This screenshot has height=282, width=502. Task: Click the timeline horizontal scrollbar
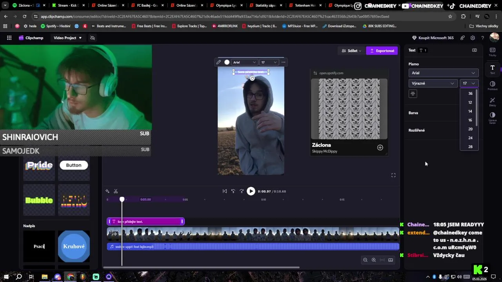pos(202,268)
